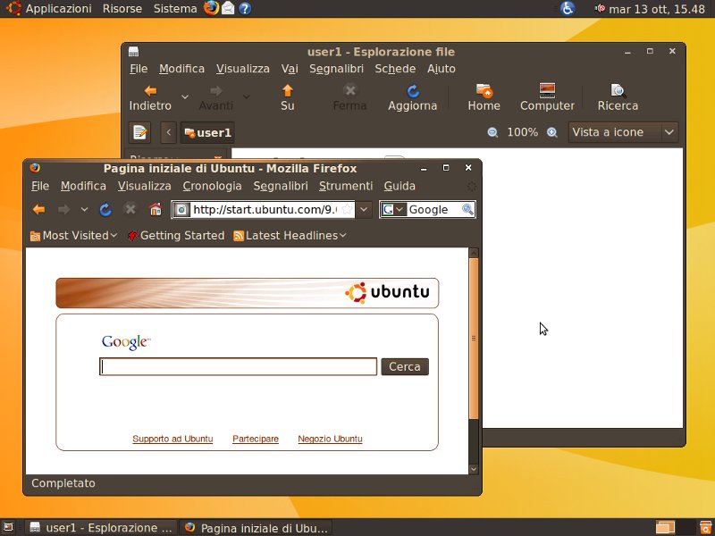
Task: Start a file search with Ricerca
Action: [x=618, y=97]
